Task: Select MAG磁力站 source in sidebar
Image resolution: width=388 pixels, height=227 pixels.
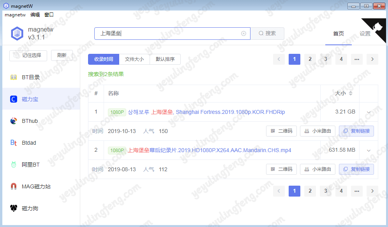Action: point(41,186)
